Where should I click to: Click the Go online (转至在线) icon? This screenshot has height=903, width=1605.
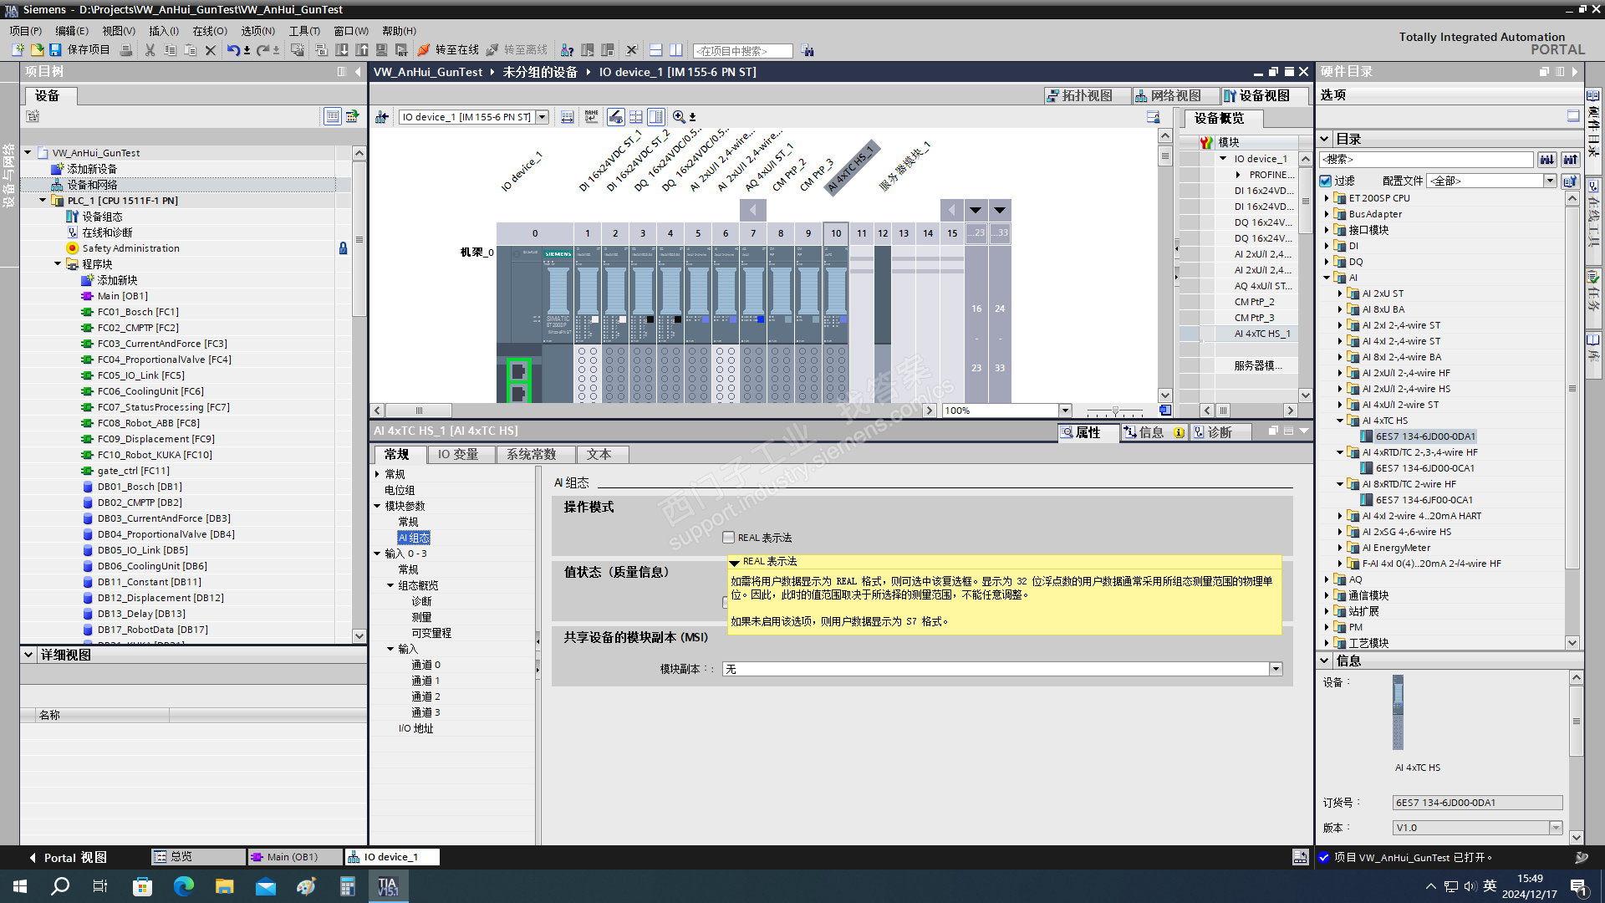pos(424,50)
